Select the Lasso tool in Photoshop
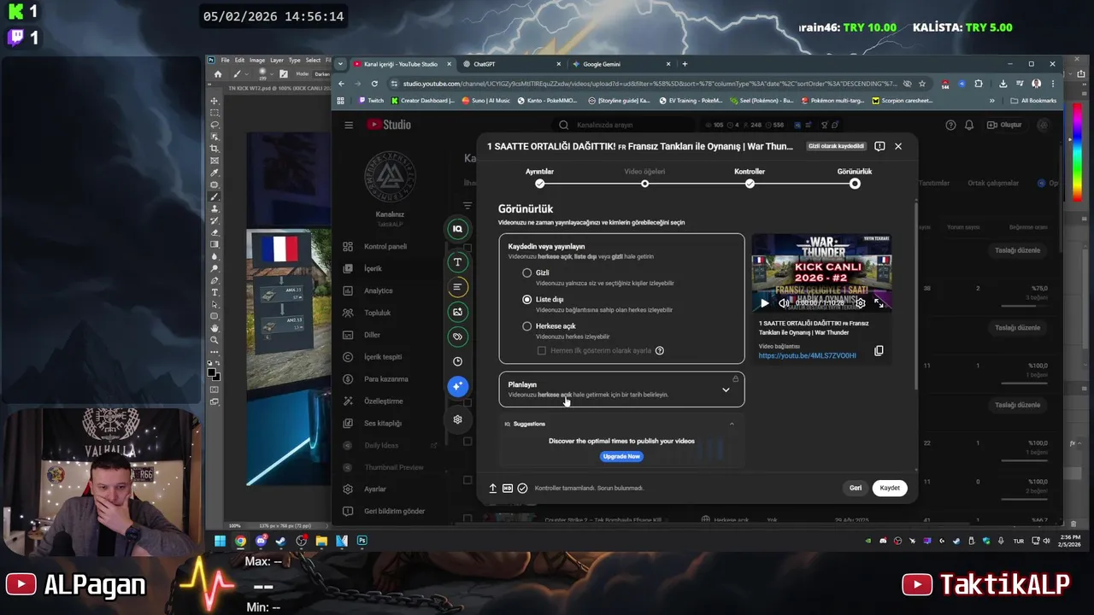The width and height of the screenshot is (1094, 615). point(215,125)
